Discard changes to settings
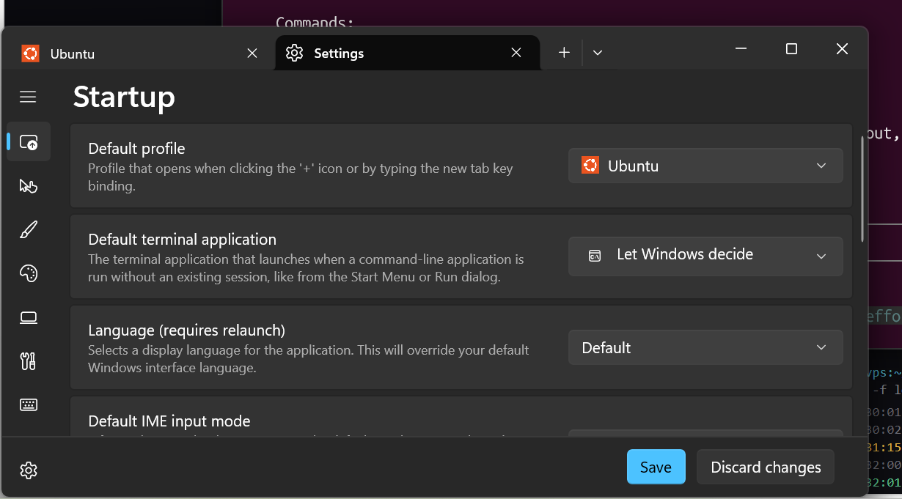 (765, 467)
